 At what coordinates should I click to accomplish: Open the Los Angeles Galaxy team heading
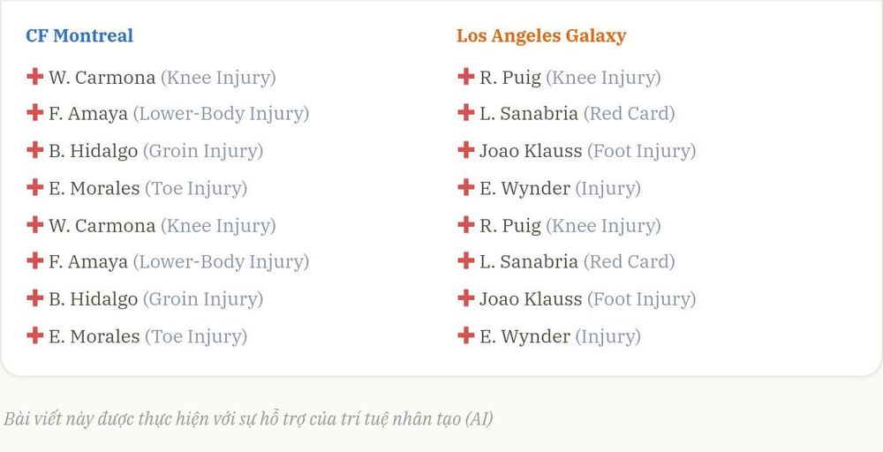point(541,35)
